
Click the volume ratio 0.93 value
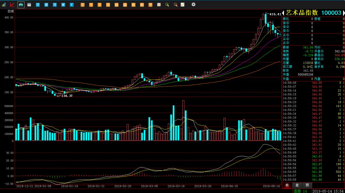tap(341, 63)
